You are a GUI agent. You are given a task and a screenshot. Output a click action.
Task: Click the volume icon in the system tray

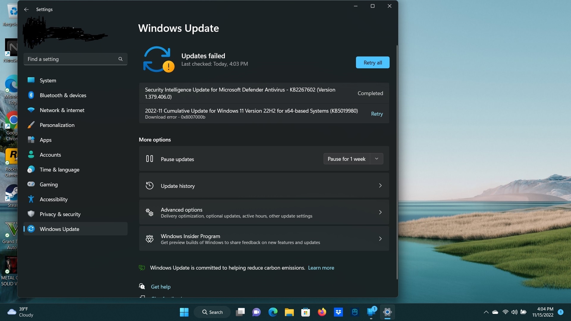[x=514, y=312]
